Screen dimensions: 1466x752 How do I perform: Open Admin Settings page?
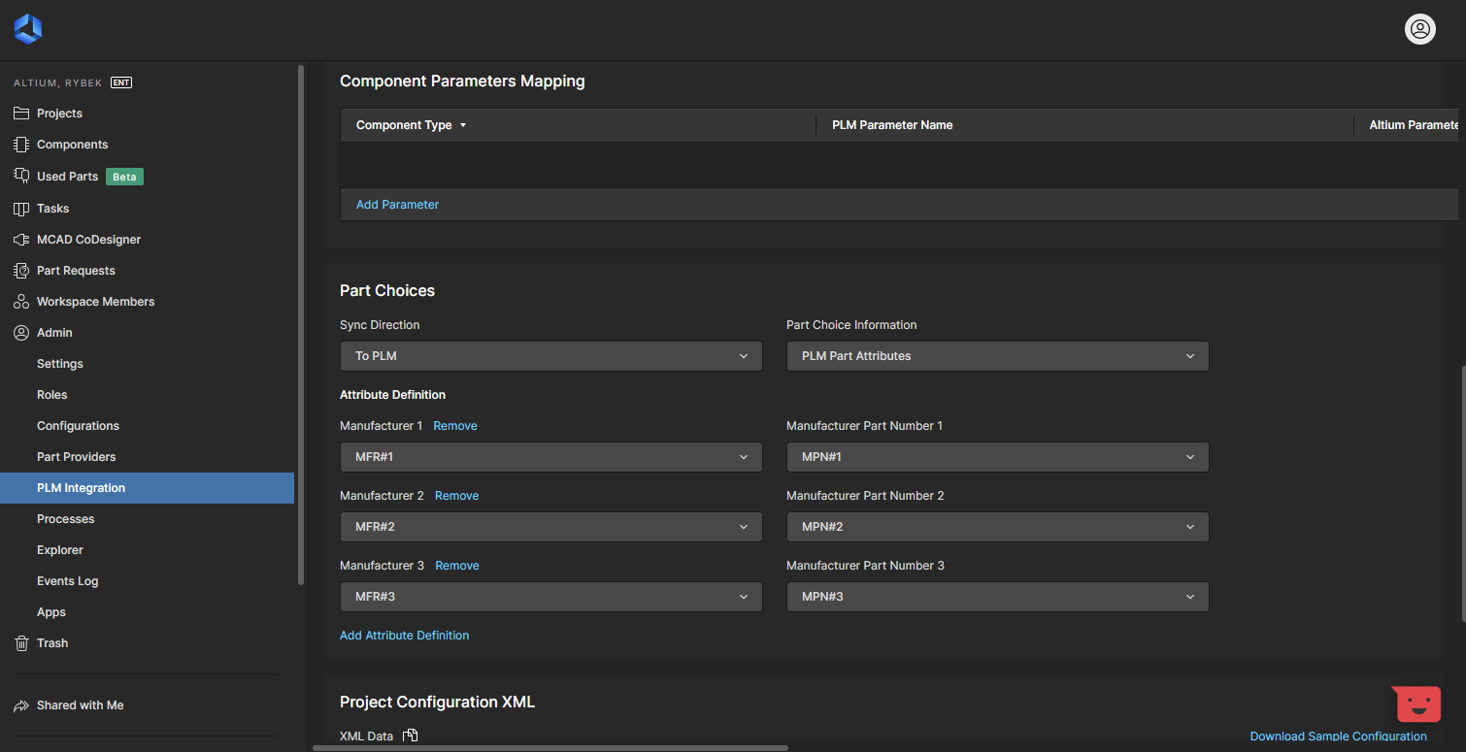tap(60, 364)
